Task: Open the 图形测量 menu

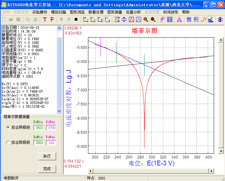Action: click(115, 12)
